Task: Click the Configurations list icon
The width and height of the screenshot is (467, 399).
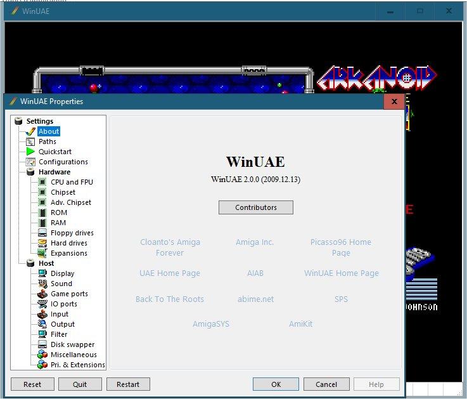Action: tap(30, 162)
